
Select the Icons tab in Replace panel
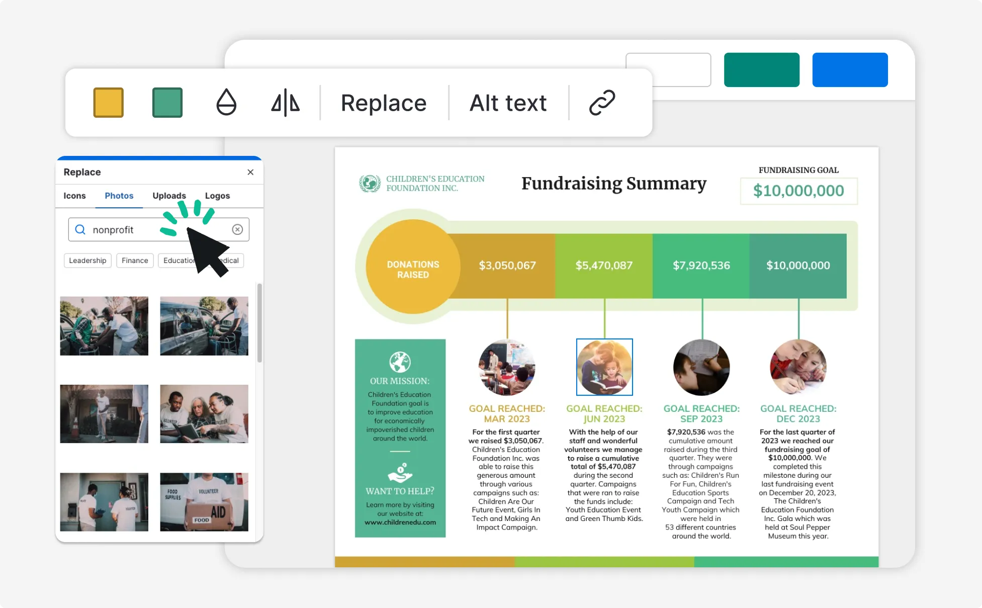click(75, 196)
